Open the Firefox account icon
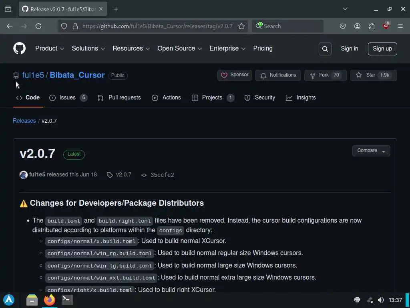The height and width of the screenshot is (308, 410). (357, 26)
